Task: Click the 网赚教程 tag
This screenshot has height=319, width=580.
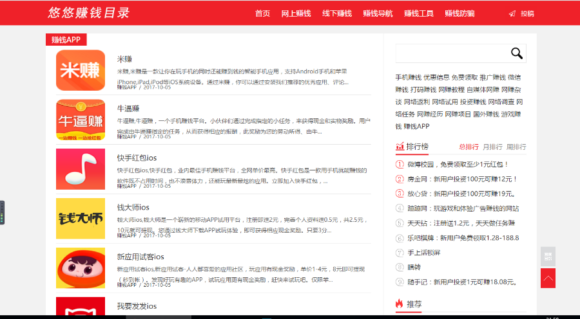Action: pos(452,90)
